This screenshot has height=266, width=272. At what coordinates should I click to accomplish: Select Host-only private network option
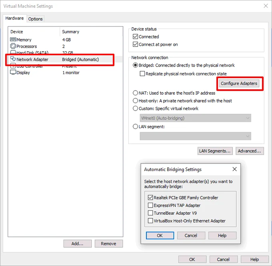[135, 101]
